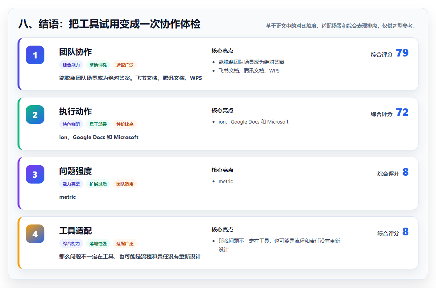Click bullet 能脱离团队场景成为绝对答案
Image resolution: width=436 pixels, height=288 pixels.
(251, 62)
